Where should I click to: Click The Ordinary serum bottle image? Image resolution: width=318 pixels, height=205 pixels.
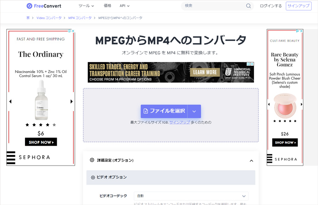(x=41, y=100)
